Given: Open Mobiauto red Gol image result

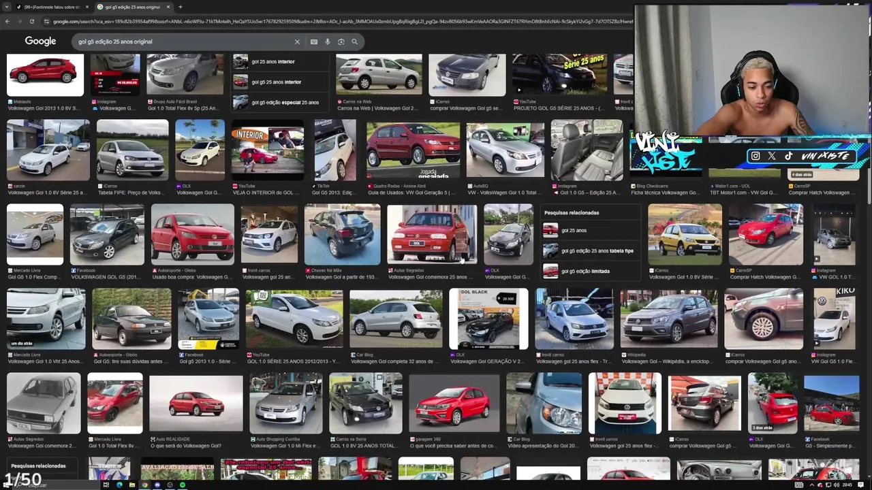Looking at the screenshot, I should (45, 75).
